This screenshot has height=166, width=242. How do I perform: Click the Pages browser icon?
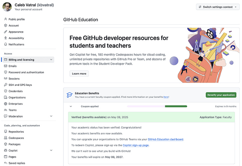(x=6, y=157)
